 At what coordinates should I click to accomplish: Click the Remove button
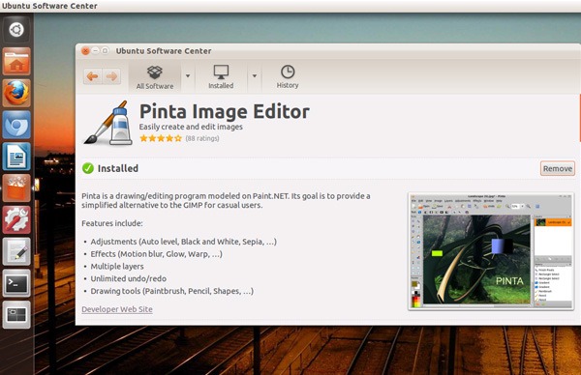click(x=558, y=168)
